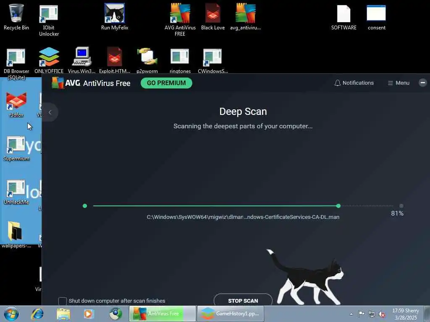Select the Virus.Win3... desktop icon
Image resolution: width=430 pixels, height=322 pixels.
82,60
